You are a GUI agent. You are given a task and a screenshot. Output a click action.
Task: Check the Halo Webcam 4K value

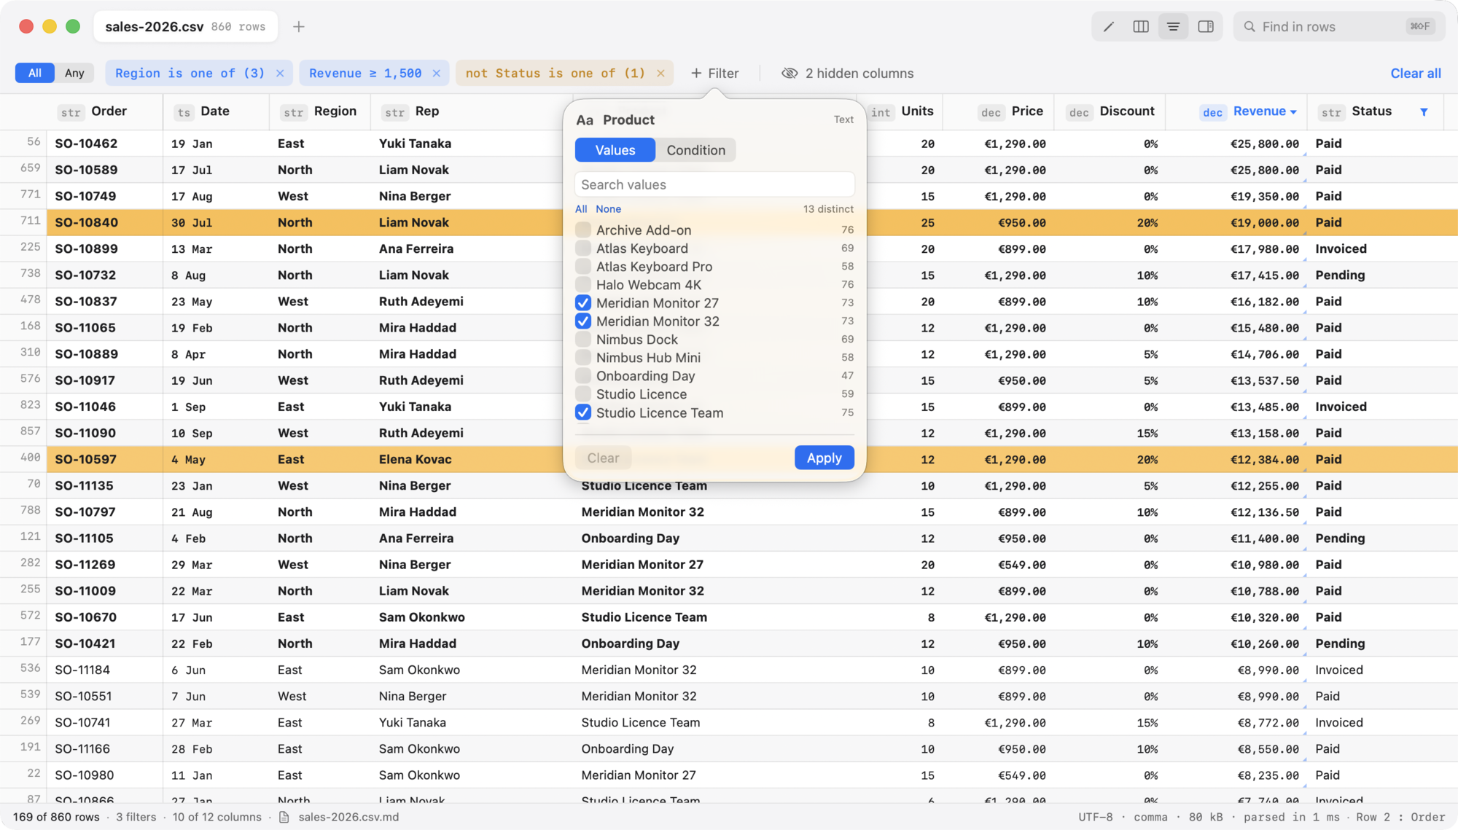[583, 284]
